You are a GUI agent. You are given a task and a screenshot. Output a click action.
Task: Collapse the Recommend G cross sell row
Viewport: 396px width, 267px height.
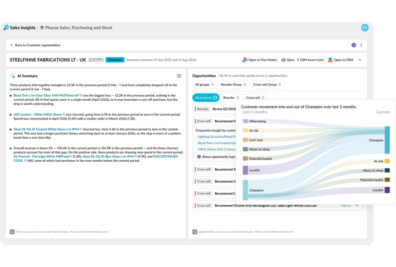[215, 121]
